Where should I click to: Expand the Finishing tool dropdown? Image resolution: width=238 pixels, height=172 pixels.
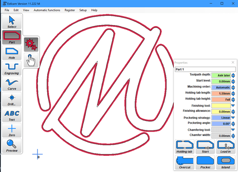coord(233,105)
